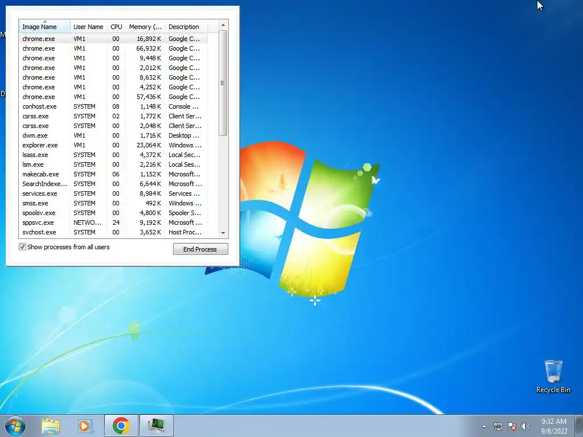Select the spoolsv.exe process
583x437 pixels.
[x=113, y=213]
